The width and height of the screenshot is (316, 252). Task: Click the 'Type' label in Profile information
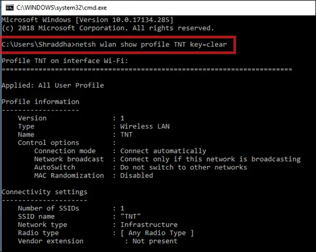26,127
